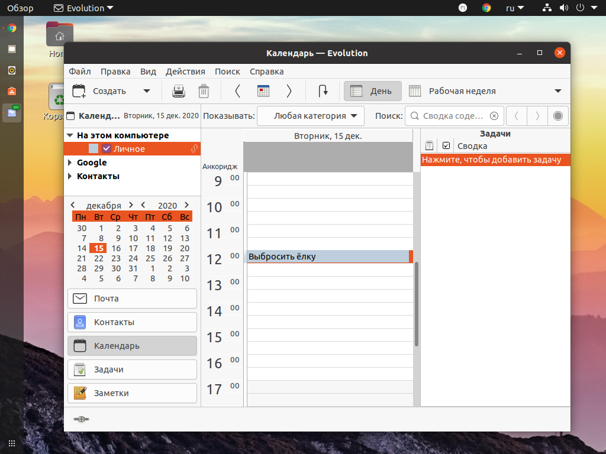The height and width of the screenshot is (454, 606).
Task: Click the offline connection status icon
Action: 81,419
